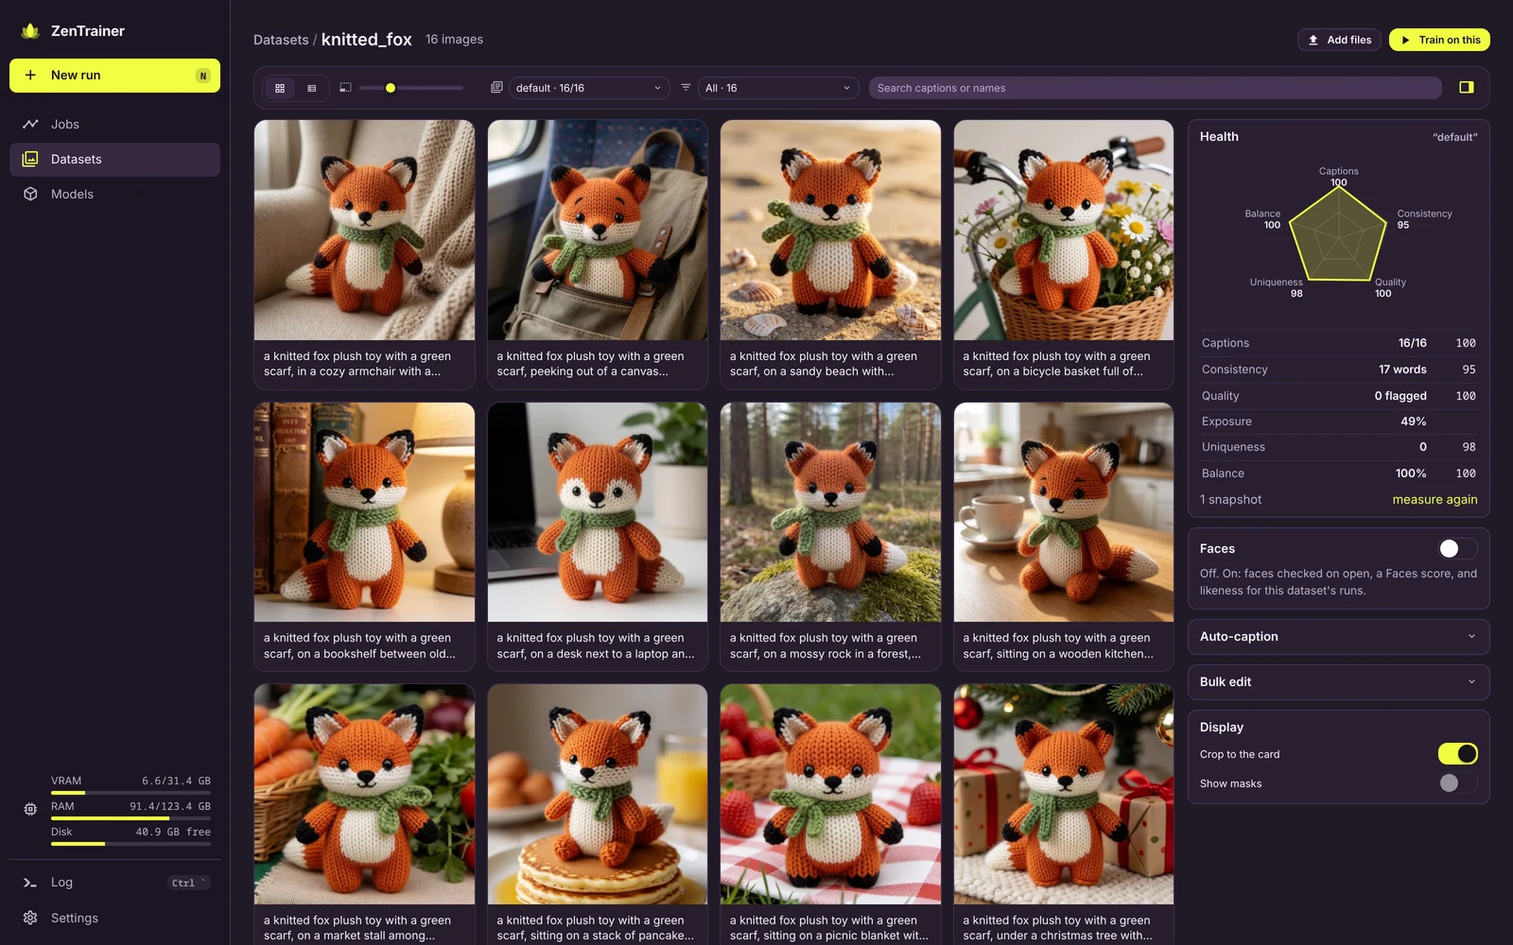
Task: Switch to grid view
Action: point(280,88)
